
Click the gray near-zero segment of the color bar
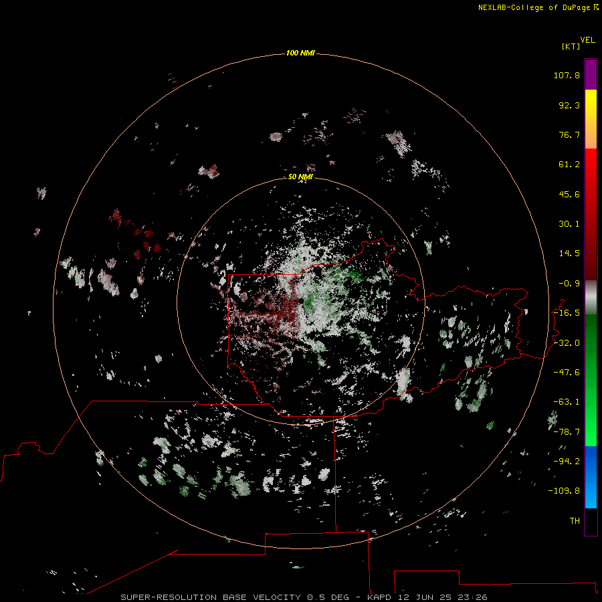pyautogui.click(x=591, y=297)
